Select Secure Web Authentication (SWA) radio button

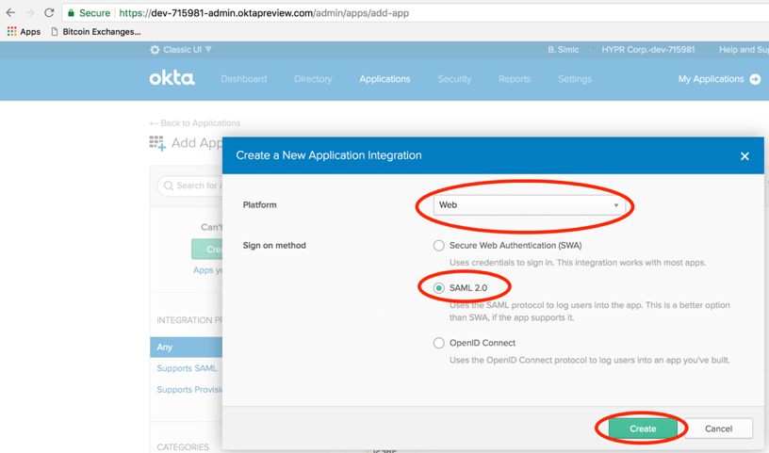439,246
